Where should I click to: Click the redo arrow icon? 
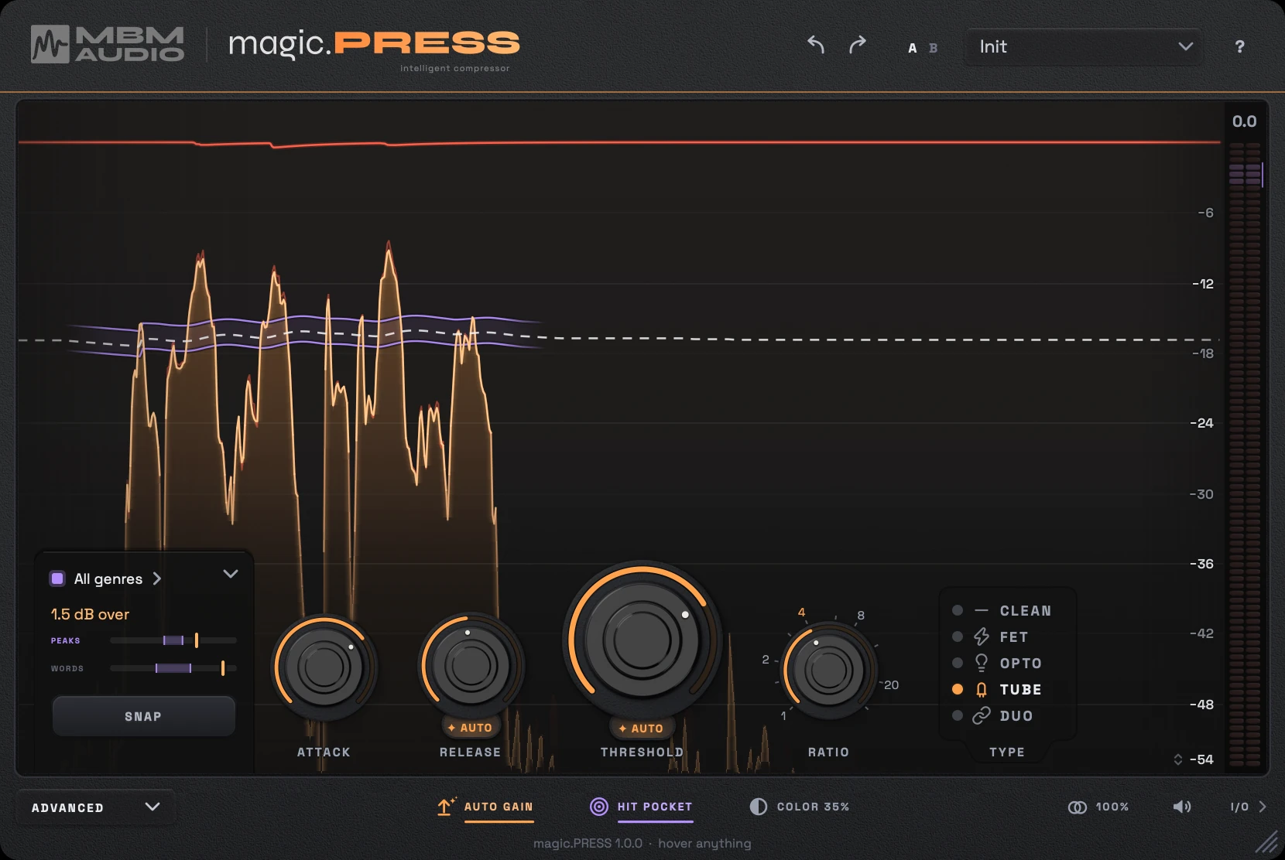coord(857,45)
